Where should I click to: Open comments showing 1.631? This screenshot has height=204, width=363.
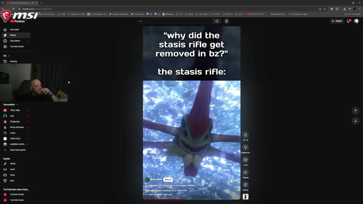(246, 160)
